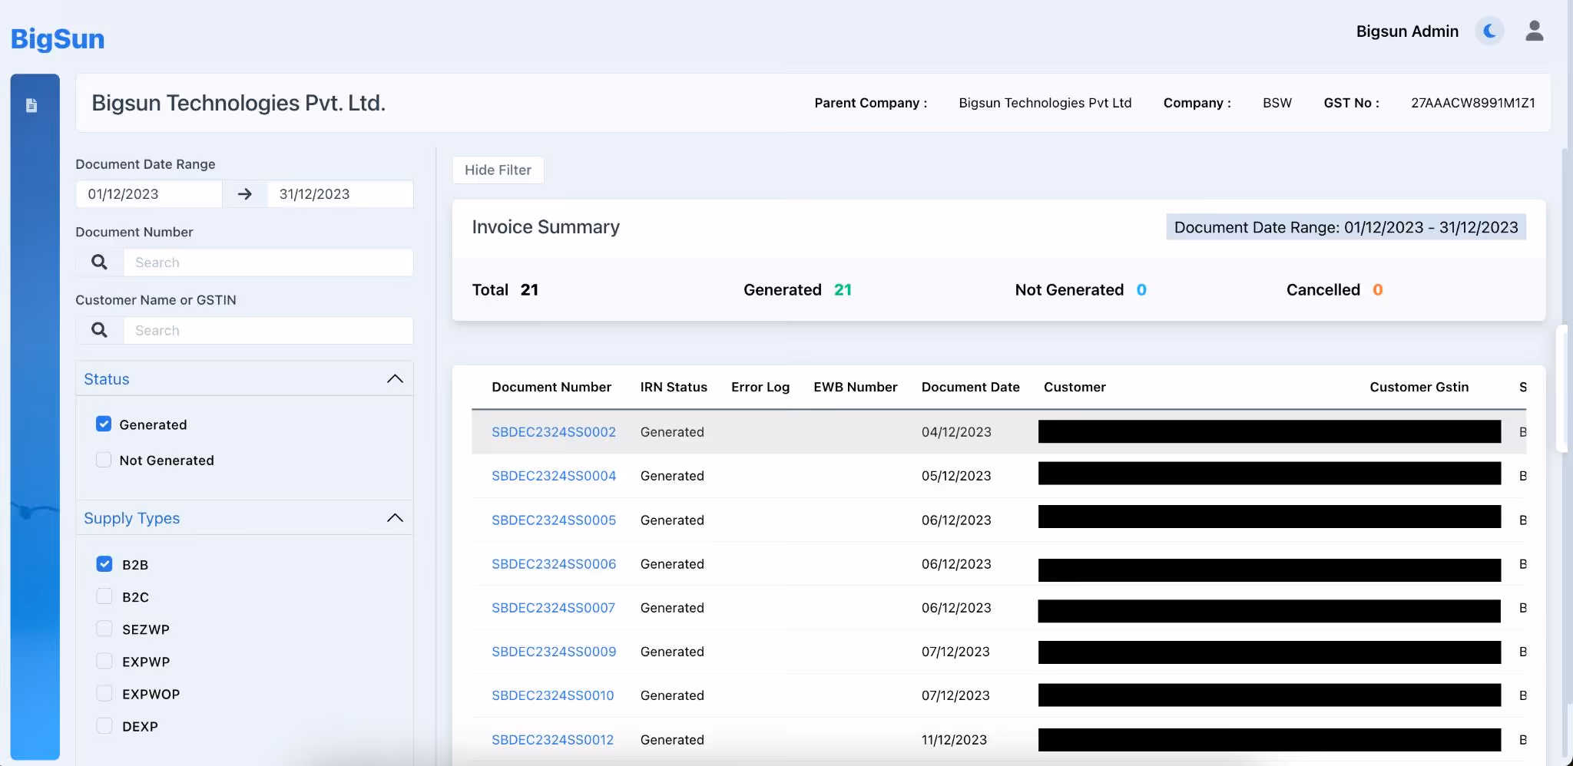Uncheck the B2B supply type

tap(104, 564)
